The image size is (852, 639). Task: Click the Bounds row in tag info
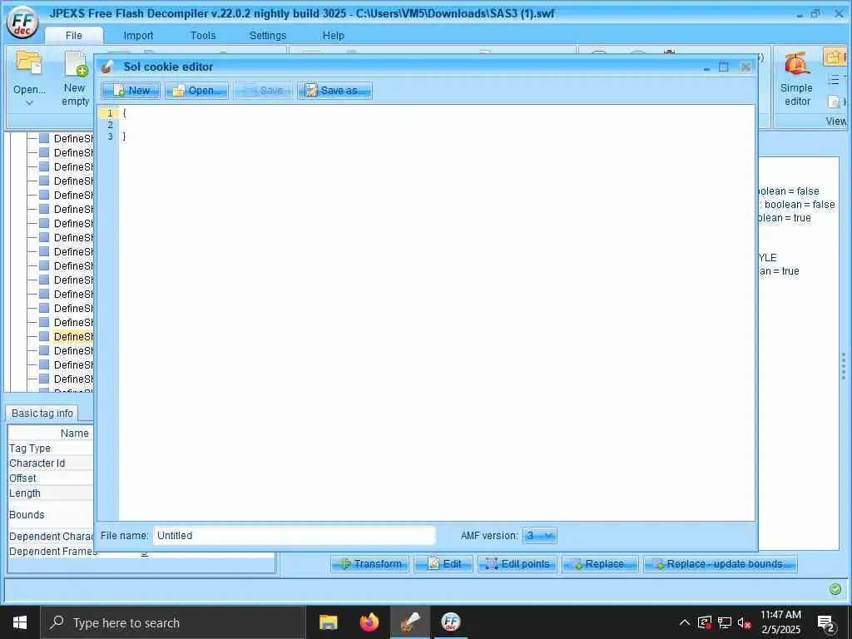[51, 514]
